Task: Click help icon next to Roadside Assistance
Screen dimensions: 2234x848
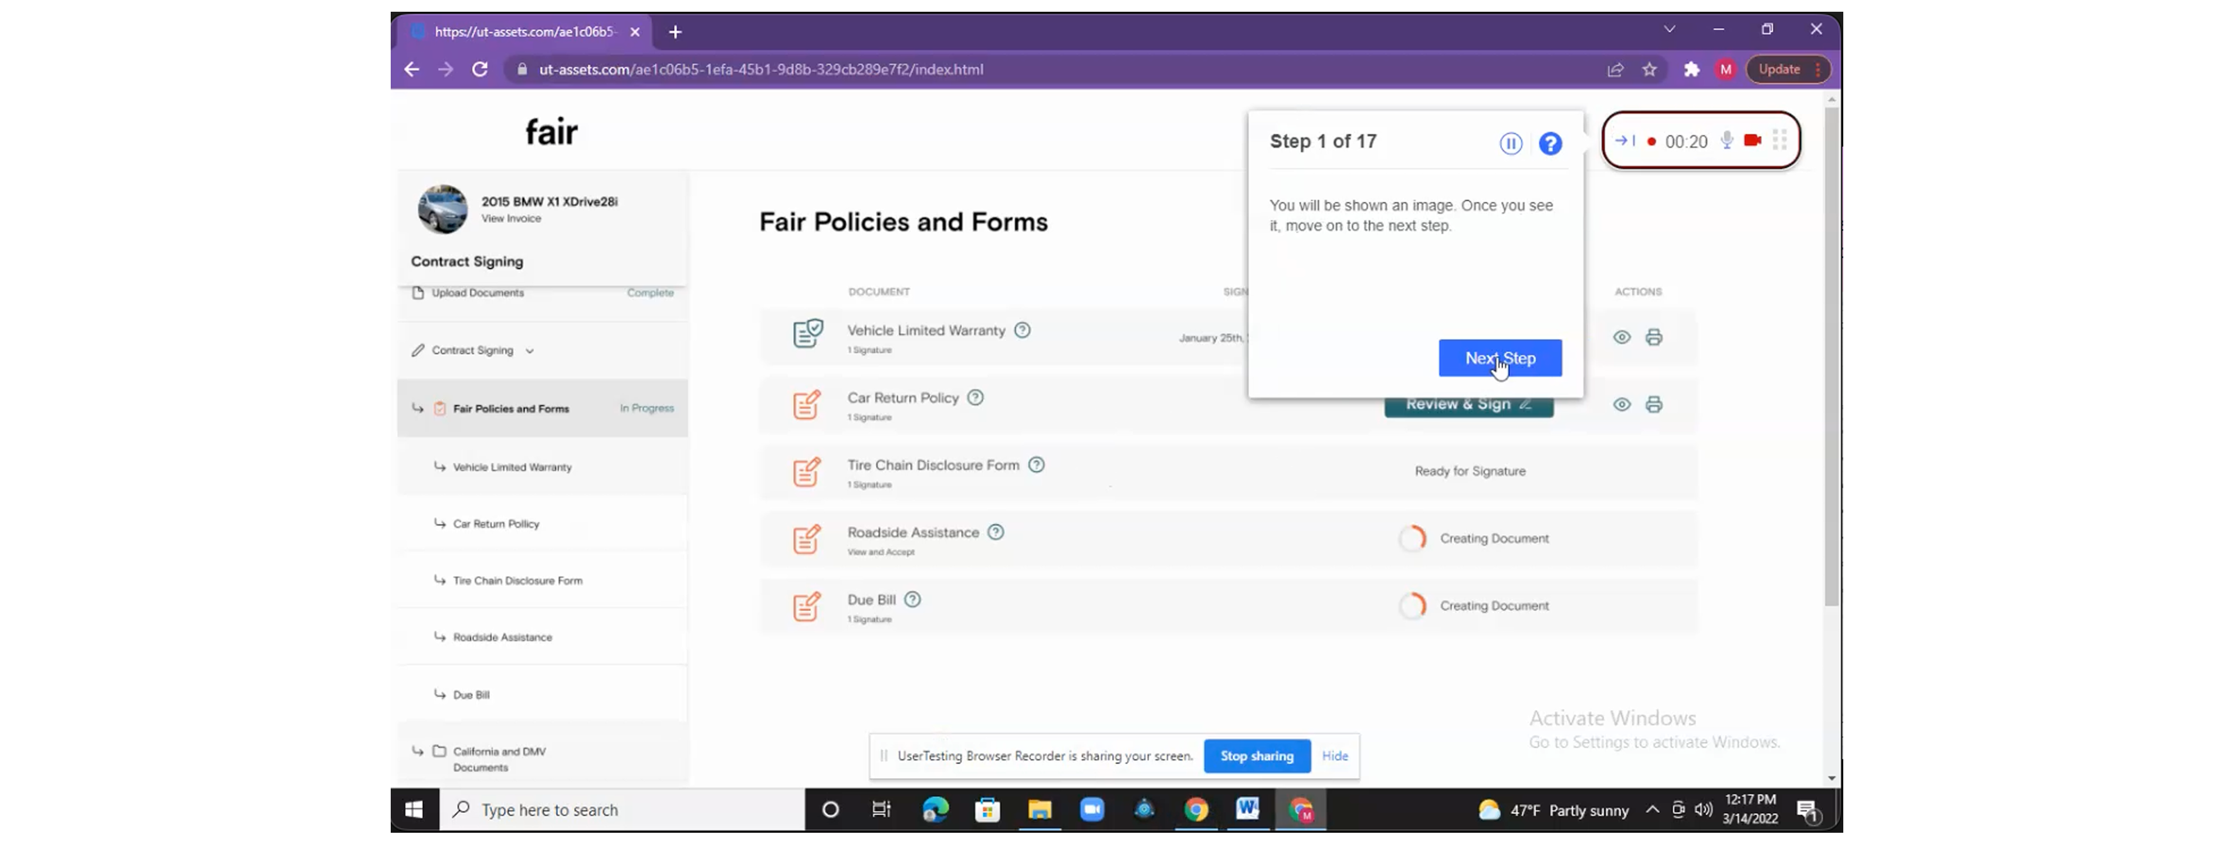Action: [x=996, y=532]
